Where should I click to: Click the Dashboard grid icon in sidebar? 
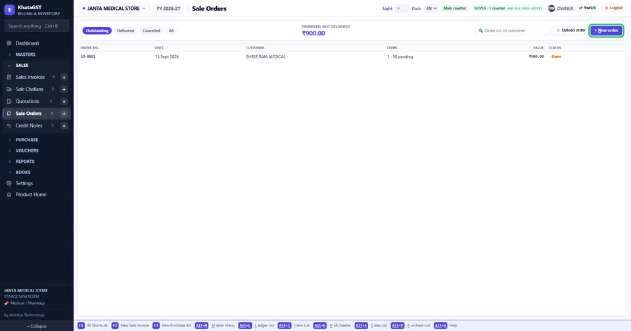coord(9,43)
